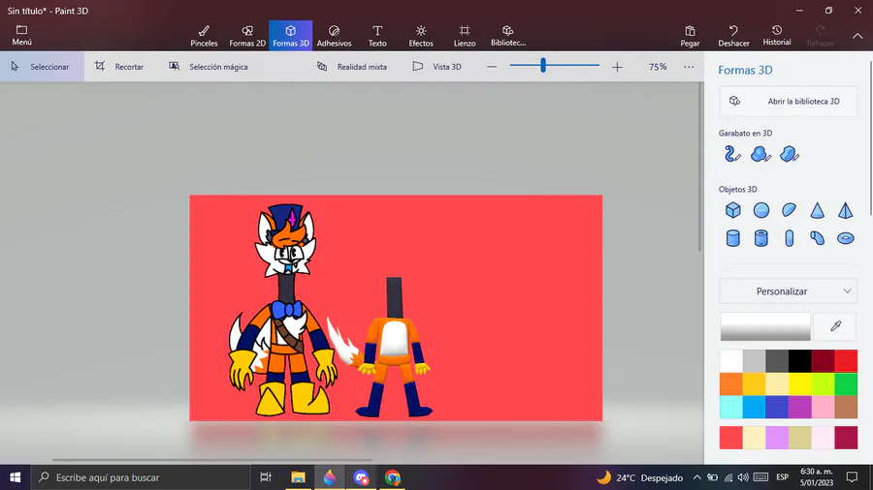Collapse the ribbon with the chevron

857,36
